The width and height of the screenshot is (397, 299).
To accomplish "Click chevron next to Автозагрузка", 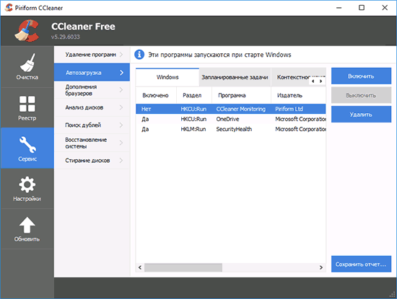I will [122, 73].
